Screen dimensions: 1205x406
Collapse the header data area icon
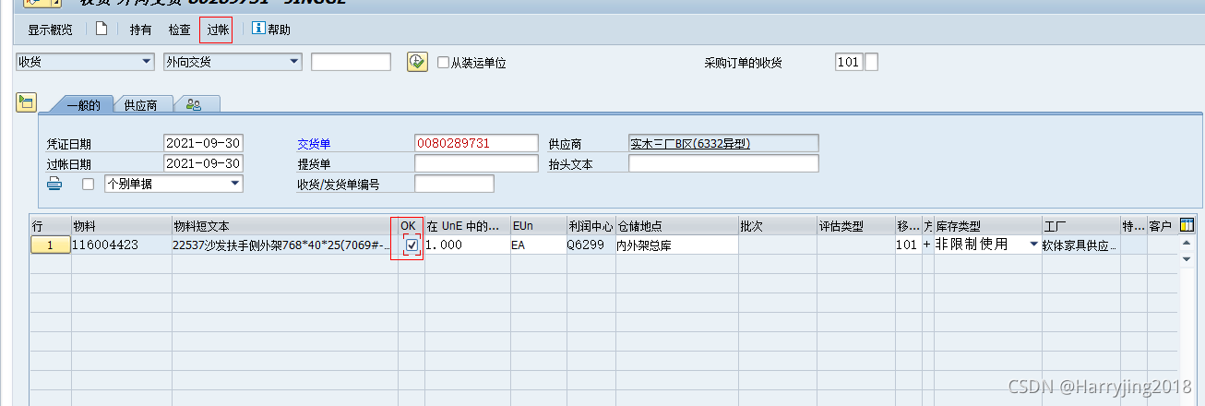point(26,102)
